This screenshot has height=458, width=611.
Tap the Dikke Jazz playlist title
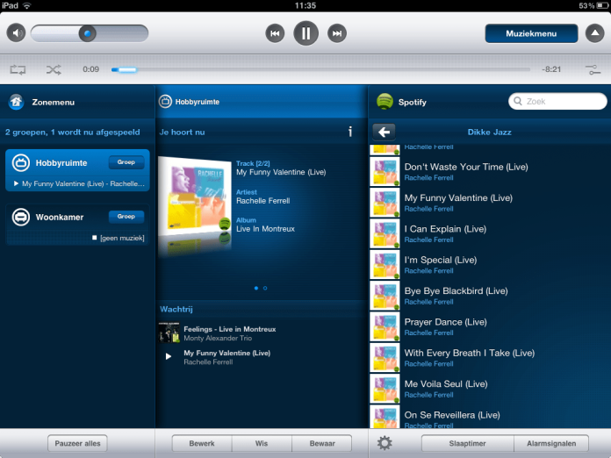pyautogui.click(x=490, y=132)
